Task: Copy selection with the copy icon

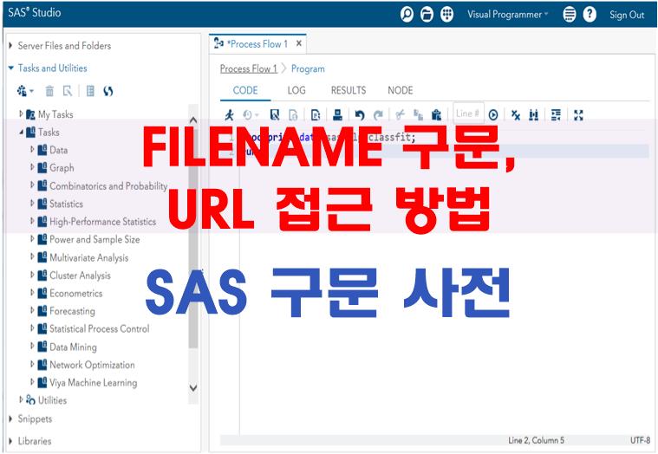Action: click(x=418, y=114)
